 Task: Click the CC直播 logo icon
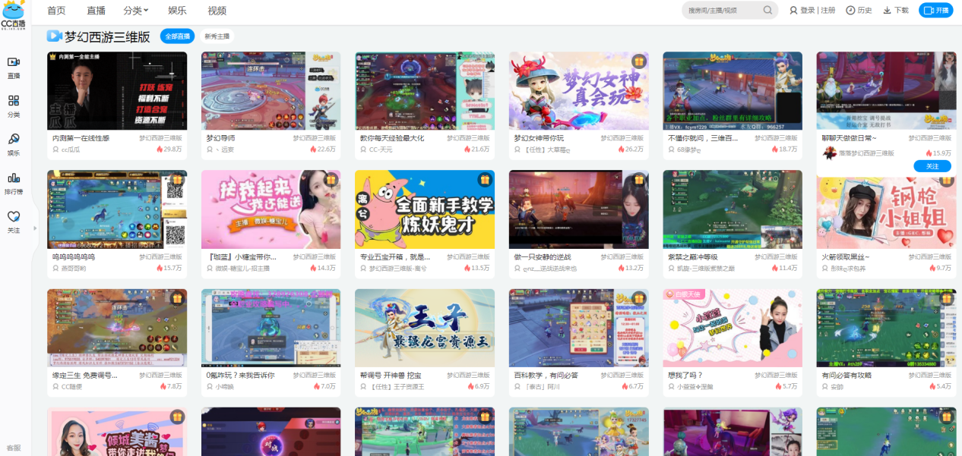pos(14,14)
